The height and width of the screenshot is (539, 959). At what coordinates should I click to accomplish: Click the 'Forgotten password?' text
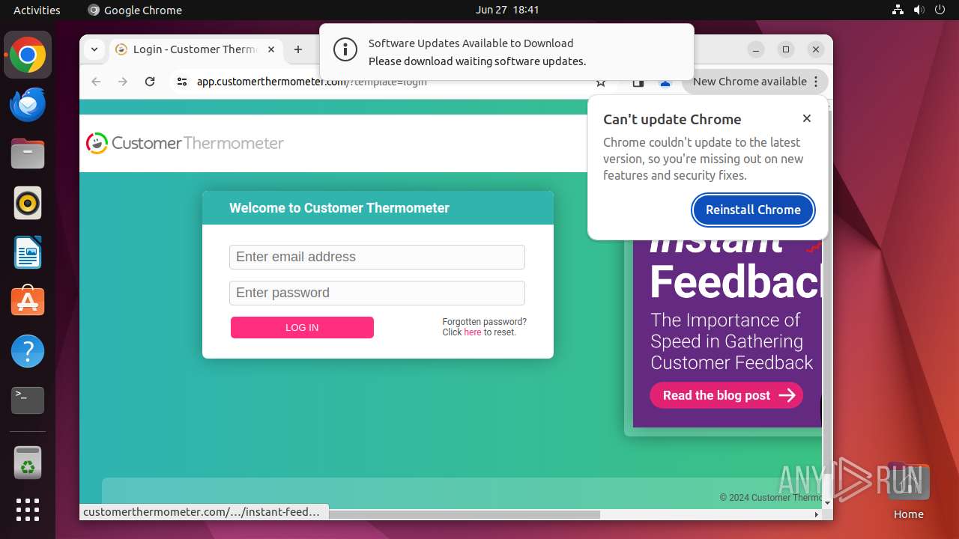484,322
